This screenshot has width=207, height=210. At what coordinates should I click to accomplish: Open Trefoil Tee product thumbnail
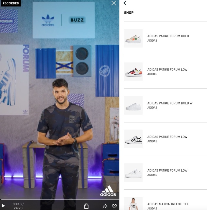(133, 204)
